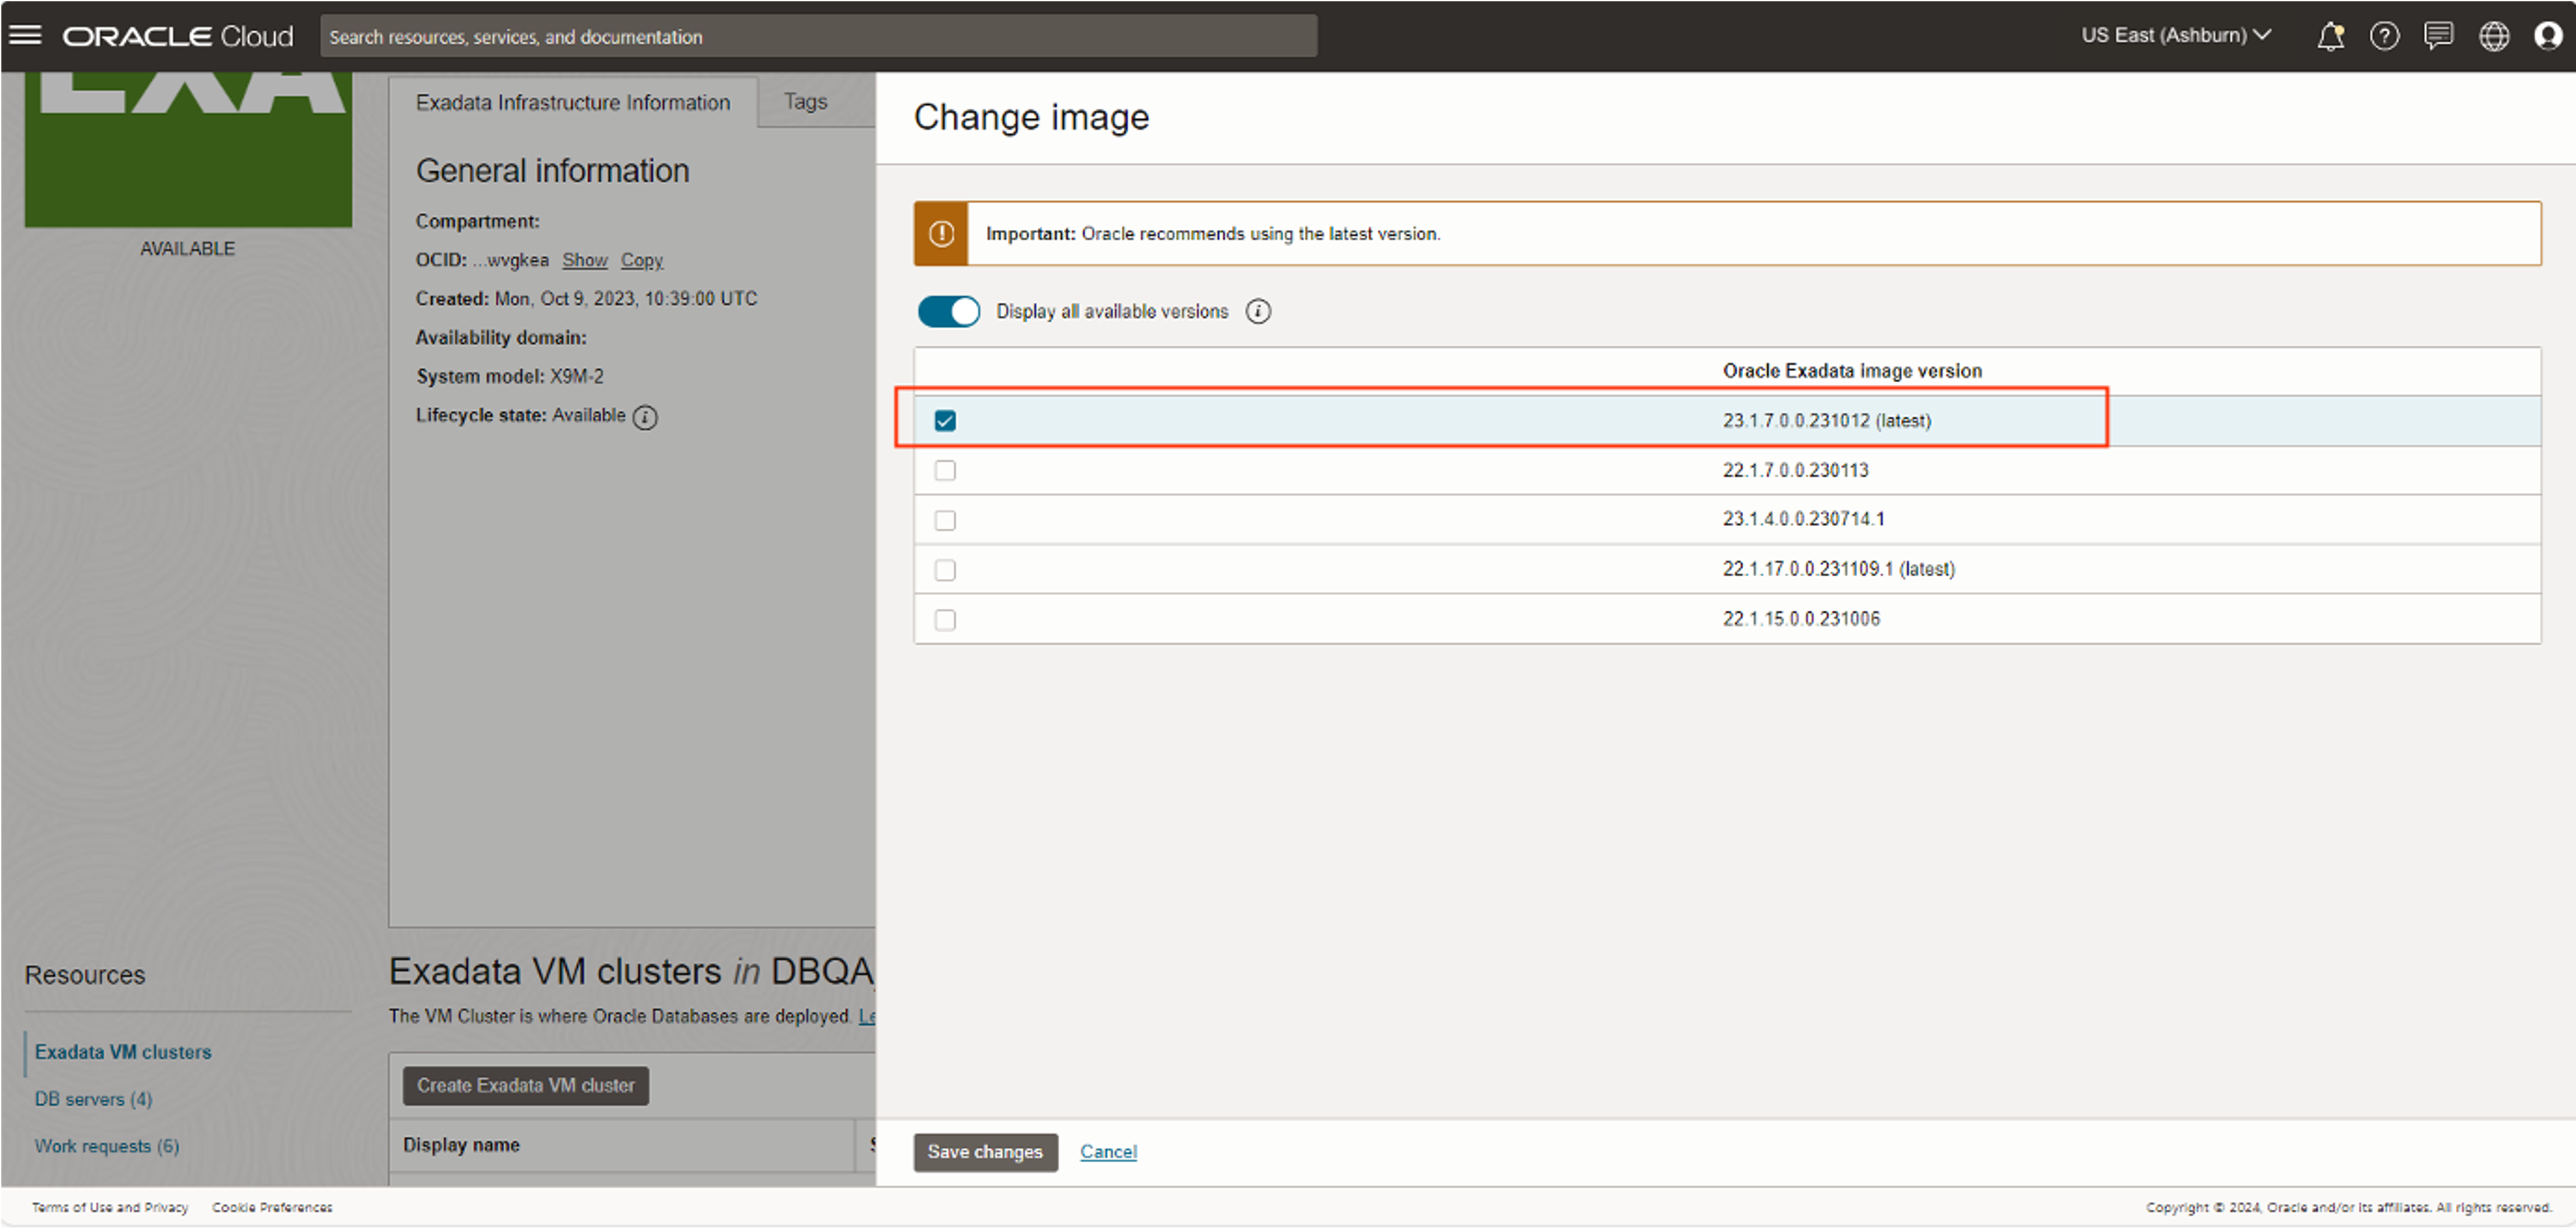Click version text 22.1.17.0.0.231109.1 (latest)
The image size is (2576, 1228).
click(x=1838, y=569)
